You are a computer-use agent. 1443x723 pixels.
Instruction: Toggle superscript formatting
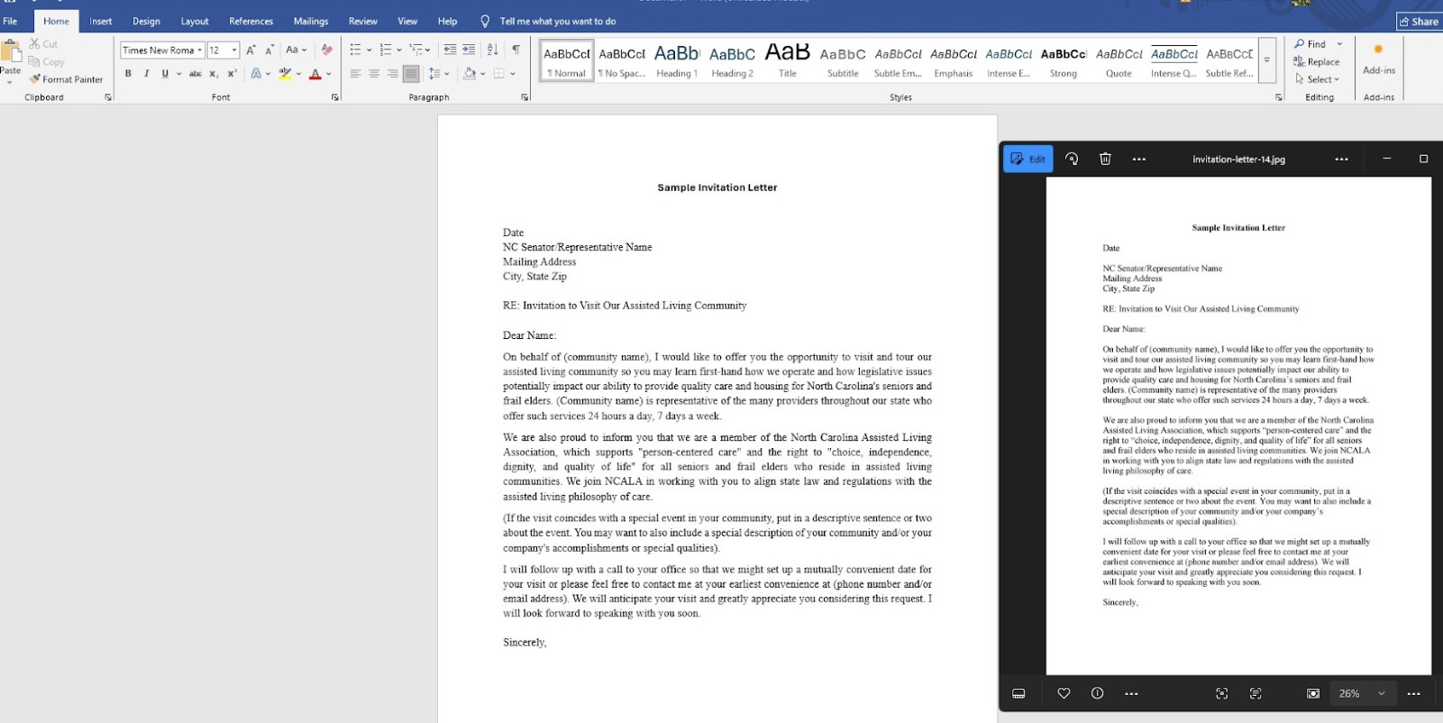[x=232, y=74]
